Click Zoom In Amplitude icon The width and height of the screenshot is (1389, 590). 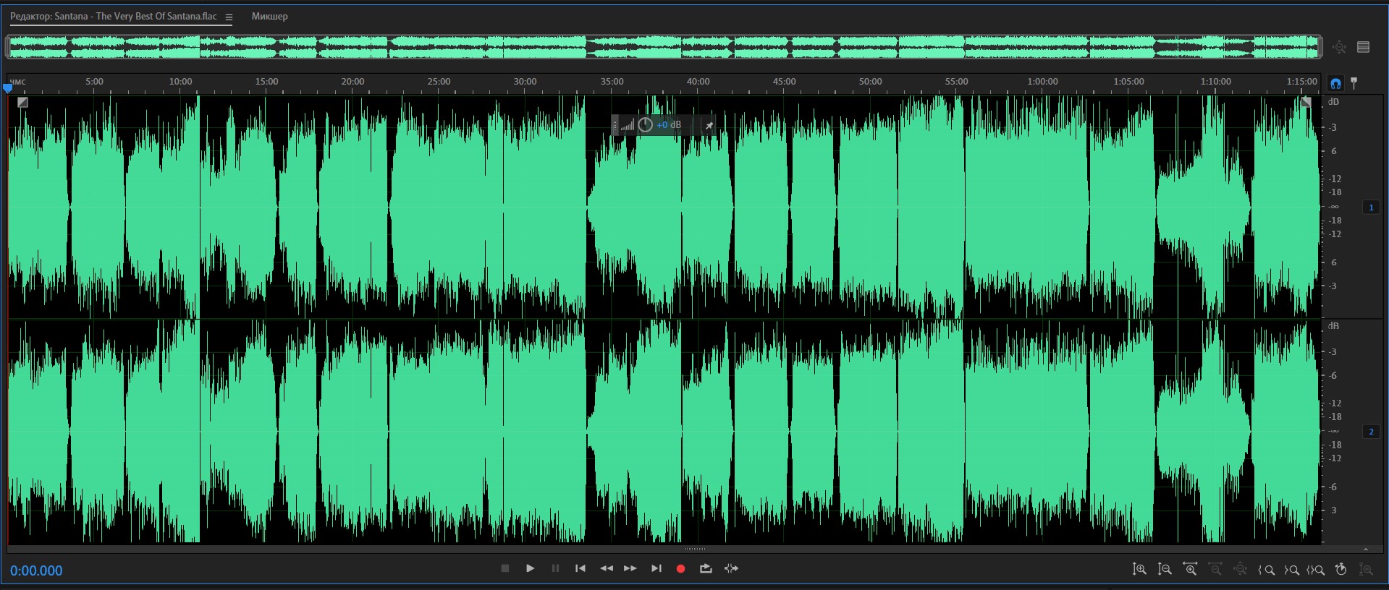pos(1139,570)
